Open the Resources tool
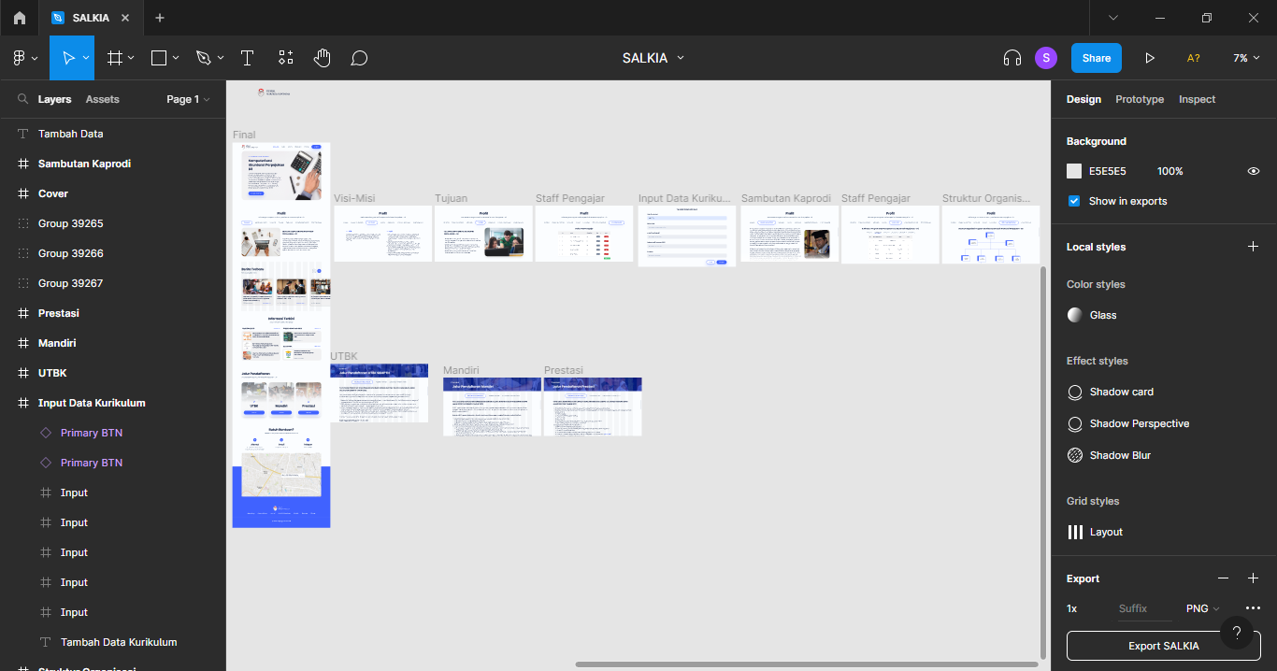1277x671 pixels. click(x=286, y=58)
